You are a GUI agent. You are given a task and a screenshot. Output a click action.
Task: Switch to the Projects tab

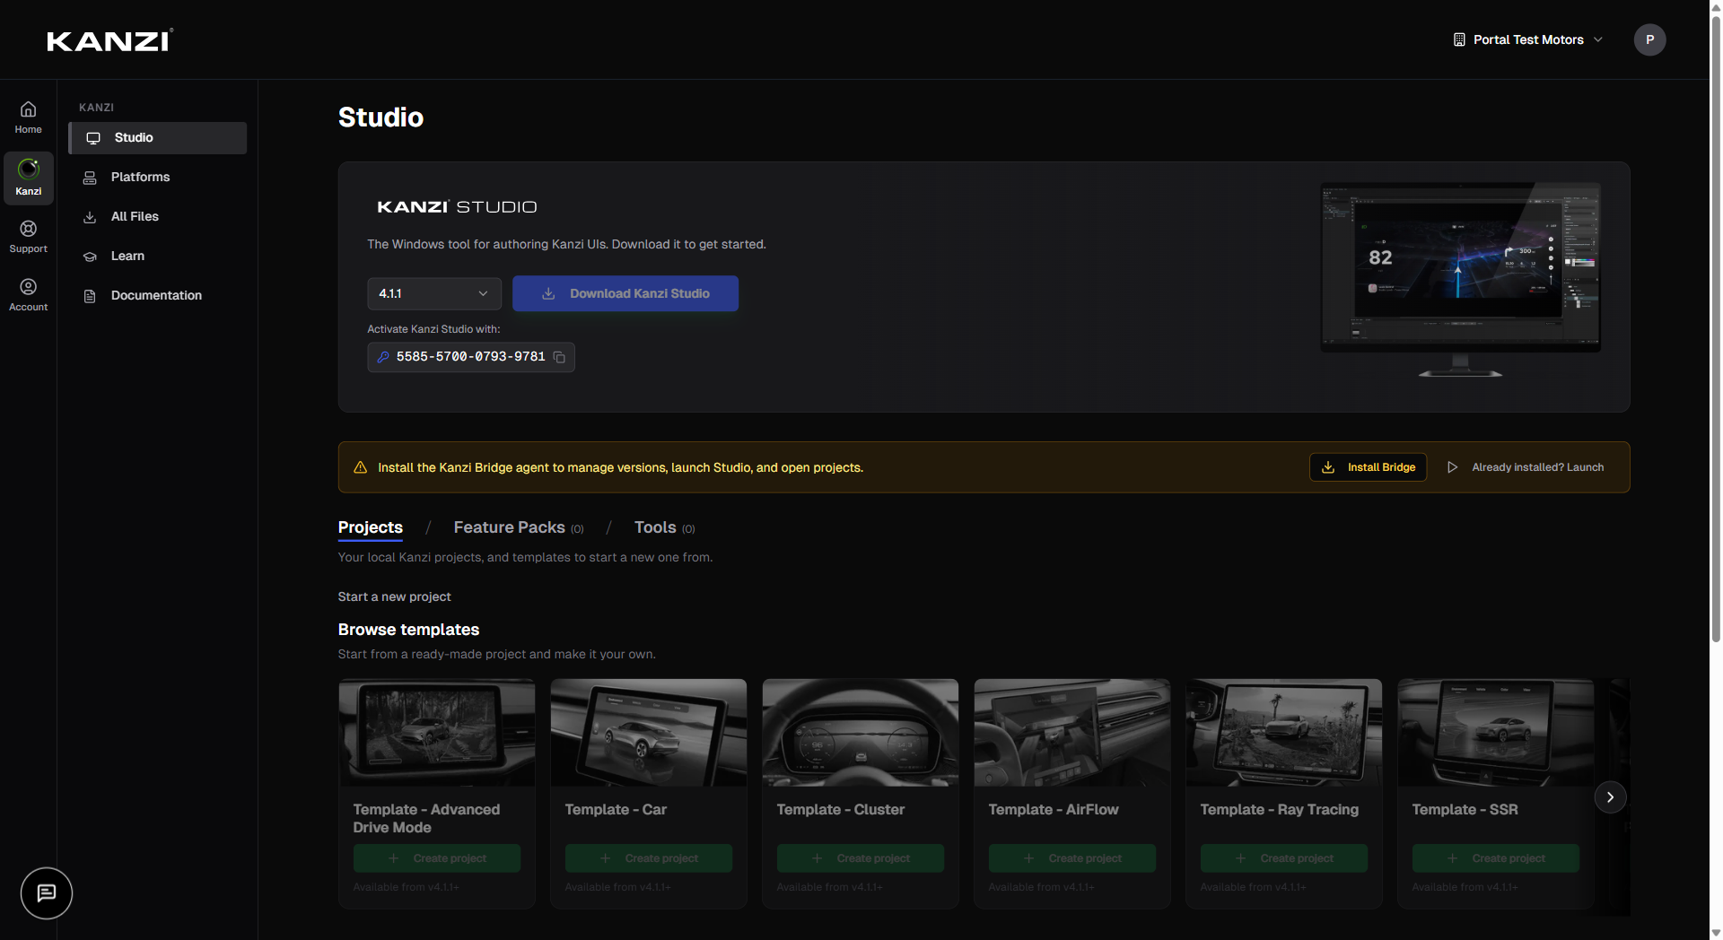[370, 527]
